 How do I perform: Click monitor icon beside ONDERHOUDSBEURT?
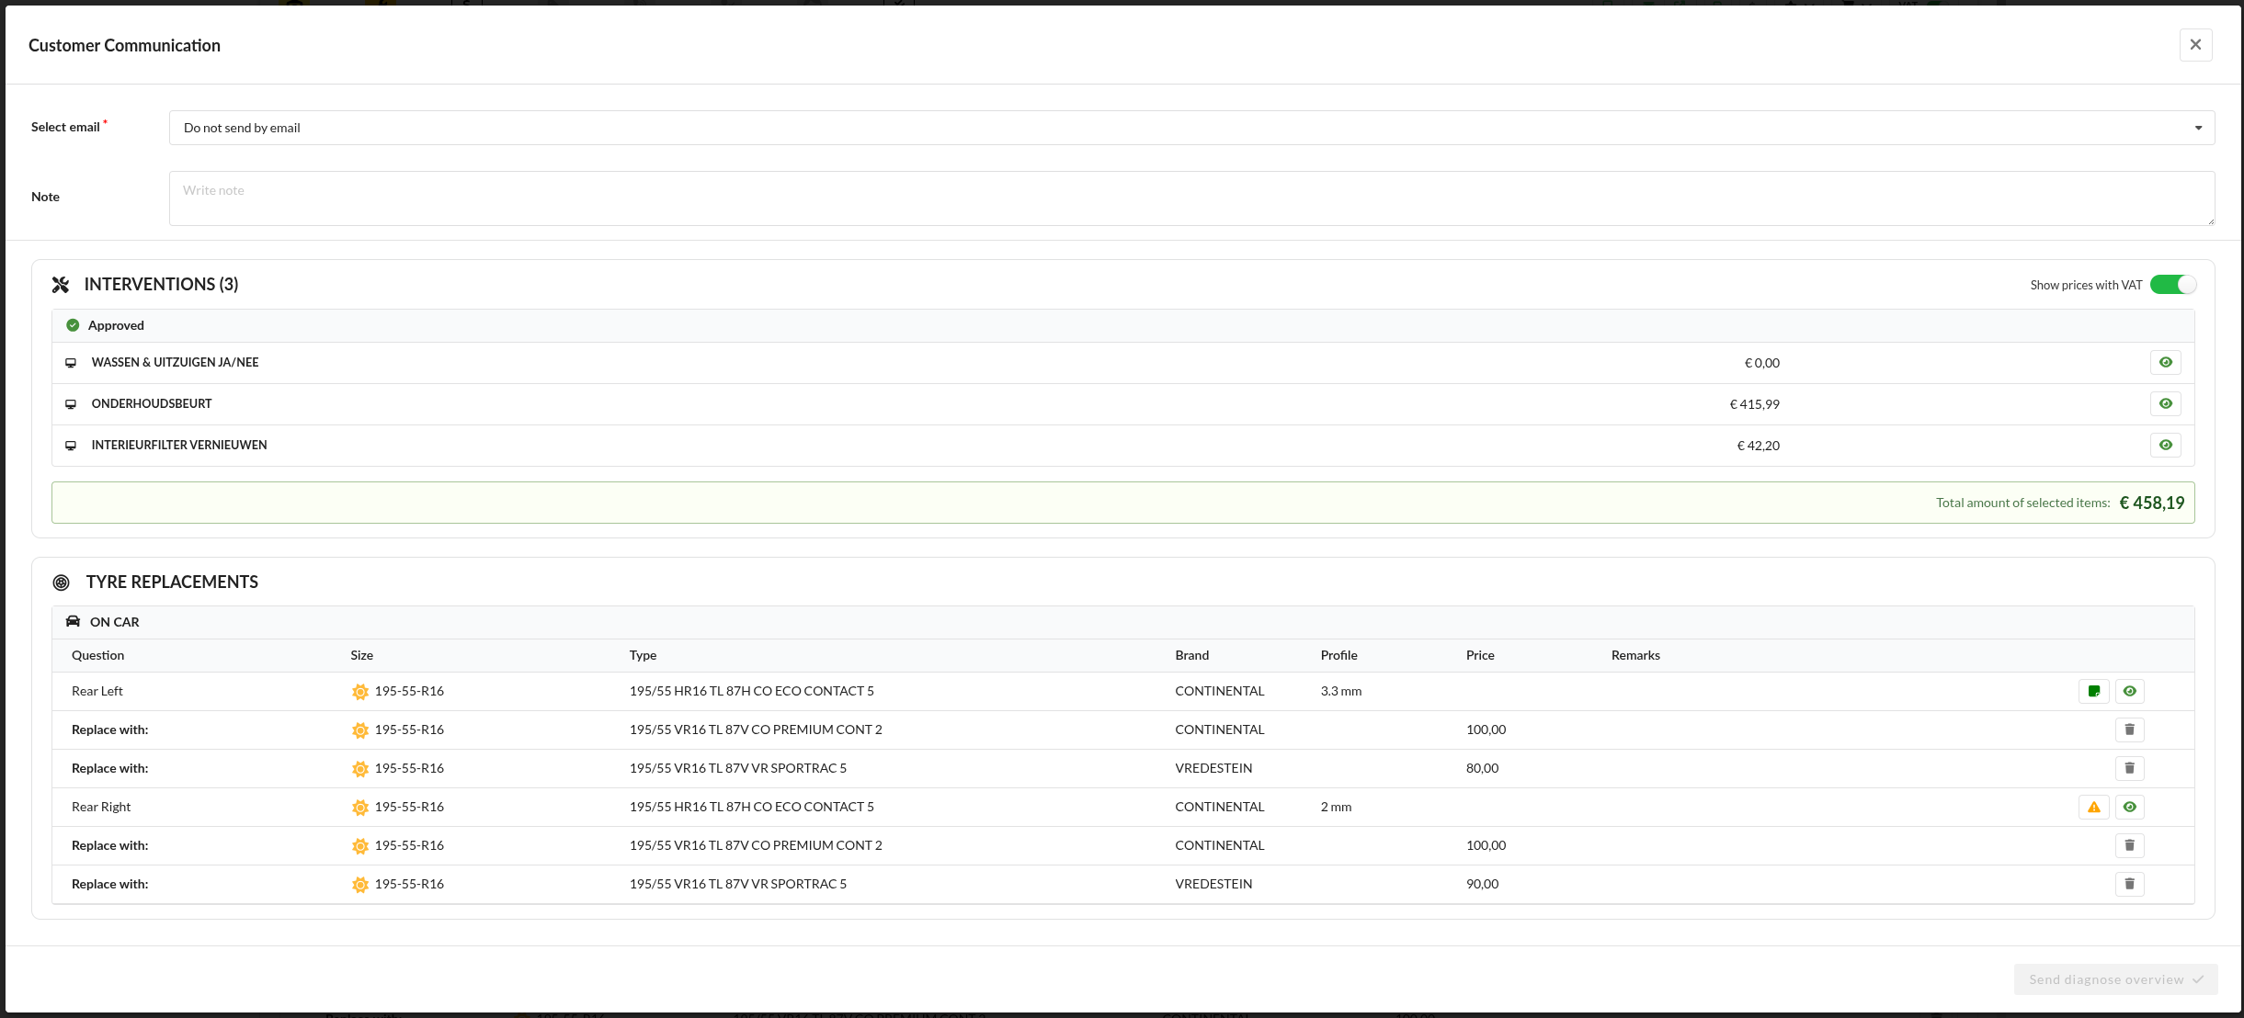(71, 404)
